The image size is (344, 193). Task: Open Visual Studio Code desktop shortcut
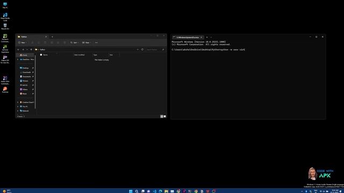pyautogui.click(x=5, y=17)
